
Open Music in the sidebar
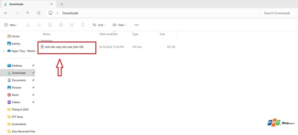coord(15,95)
